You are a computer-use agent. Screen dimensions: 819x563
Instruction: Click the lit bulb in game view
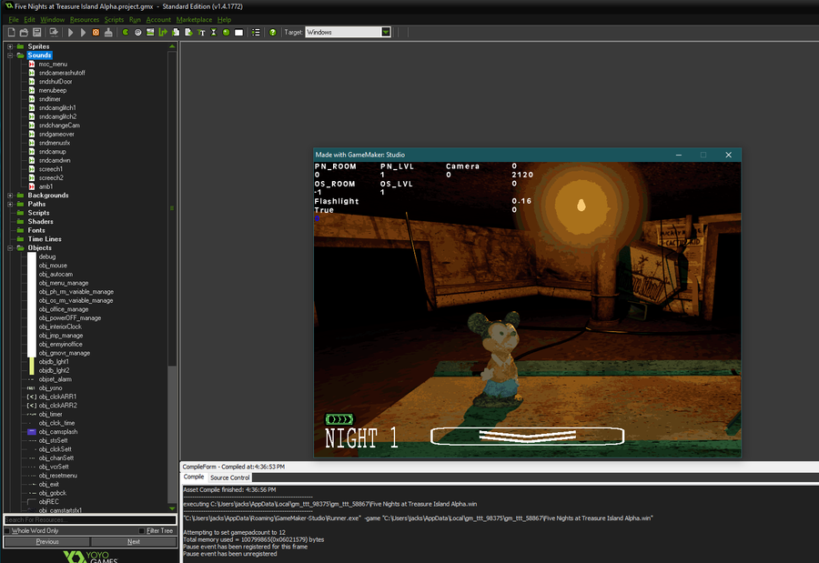coord(581,205)
